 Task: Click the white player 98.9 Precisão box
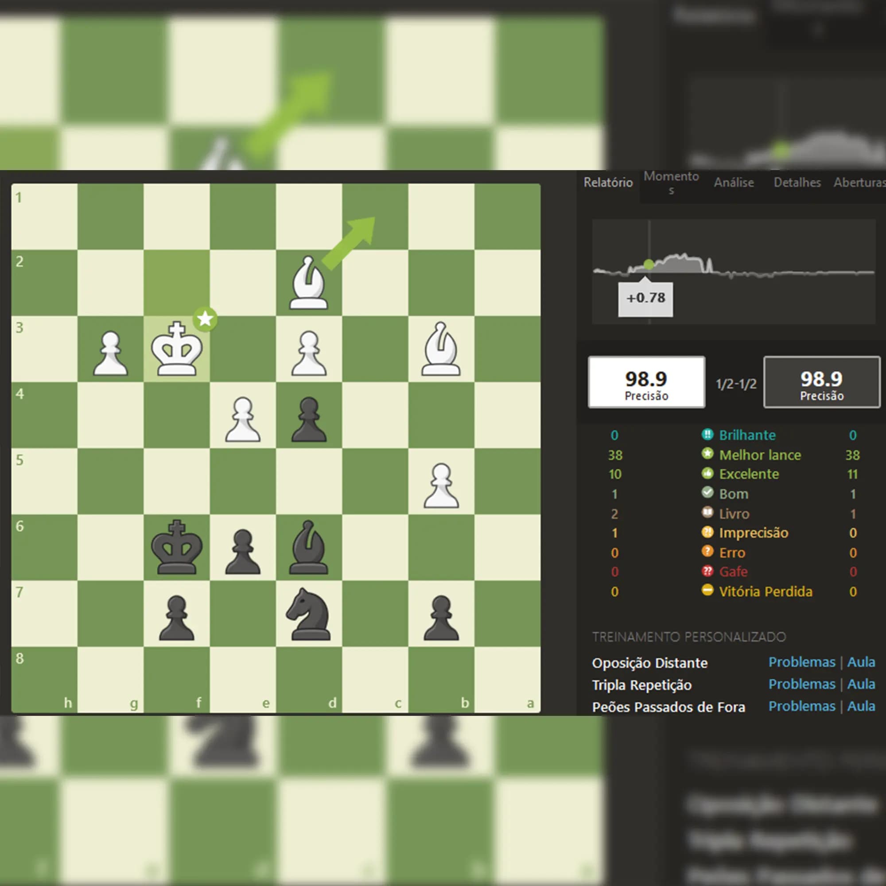pos(646,382)
